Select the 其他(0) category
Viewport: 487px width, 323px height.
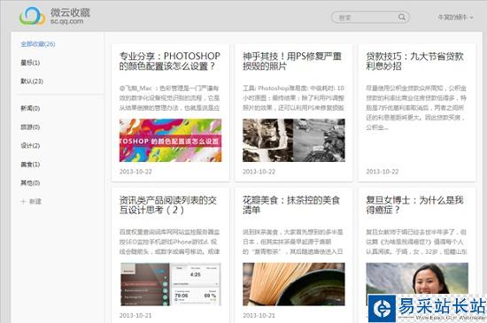30,183
